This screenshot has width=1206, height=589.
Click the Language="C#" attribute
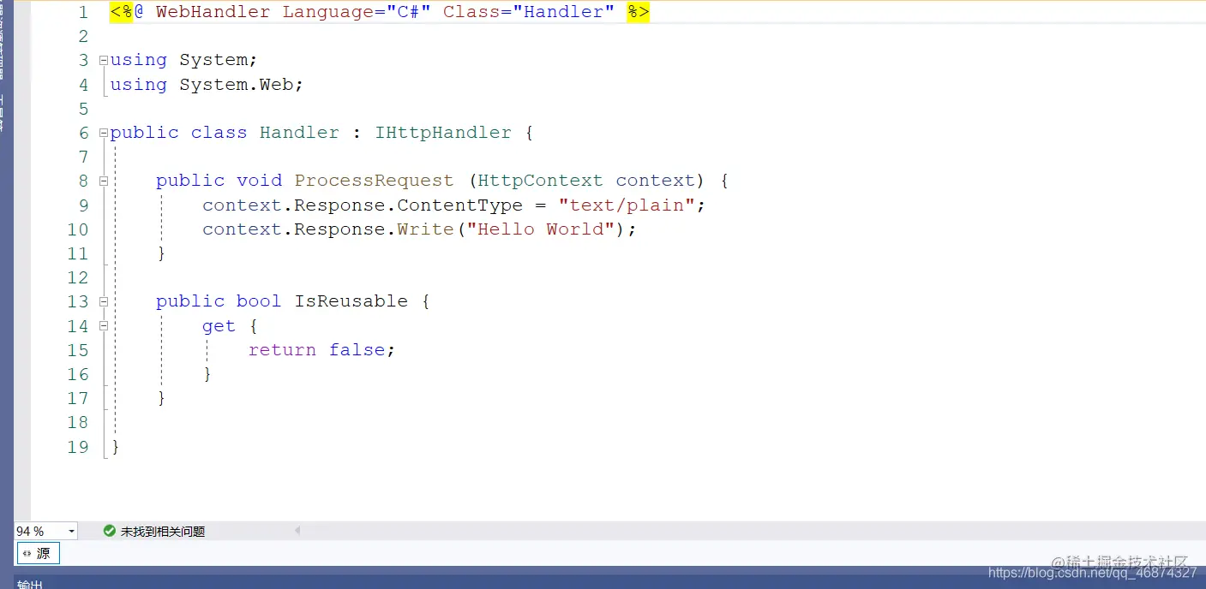click(357, 12)
